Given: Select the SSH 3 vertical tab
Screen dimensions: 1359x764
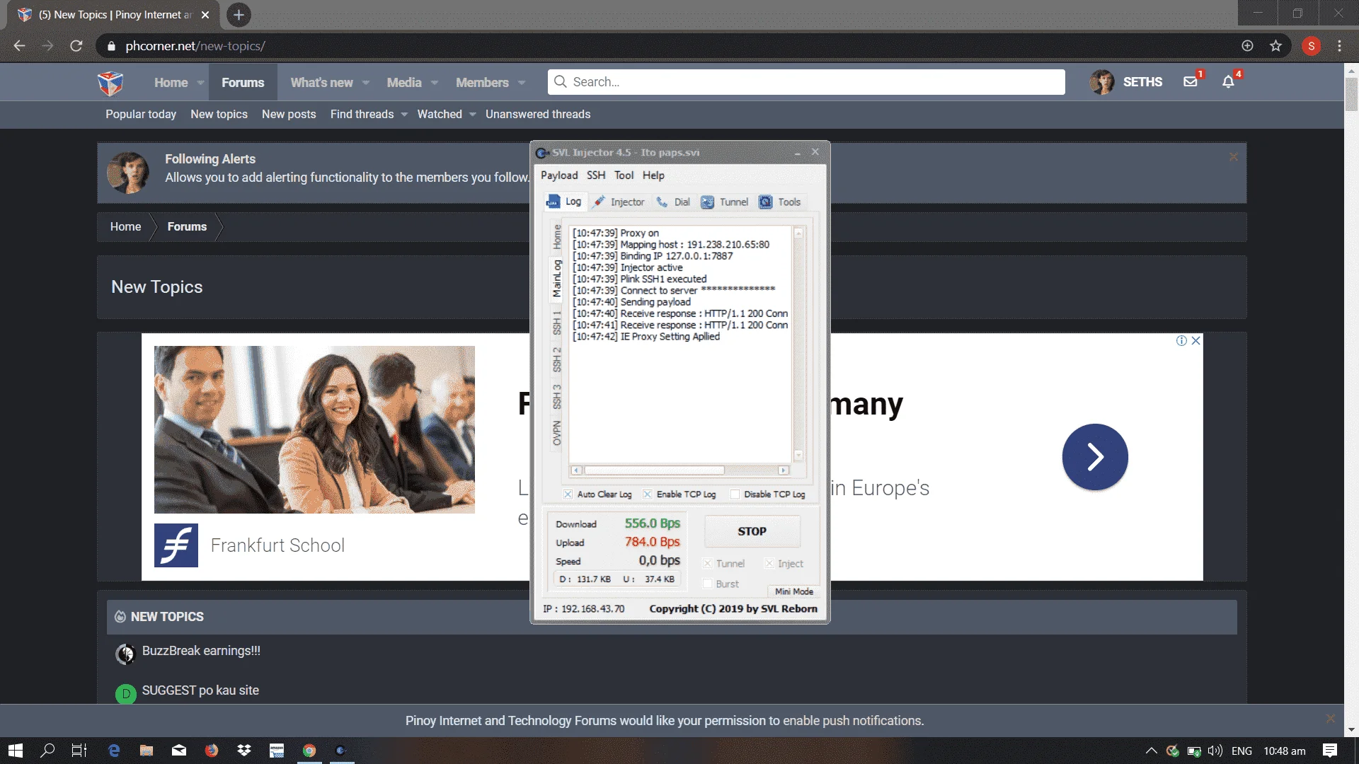Looking at the screenshot, I should pyautogui.click(x=557, y=396).
